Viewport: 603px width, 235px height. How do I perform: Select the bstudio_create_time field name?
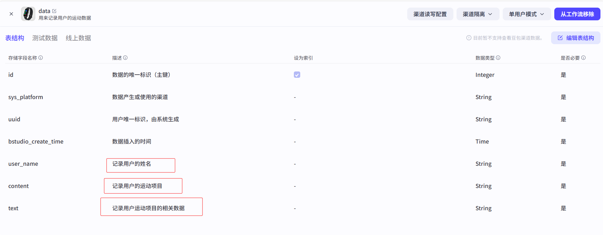[36, 142]
